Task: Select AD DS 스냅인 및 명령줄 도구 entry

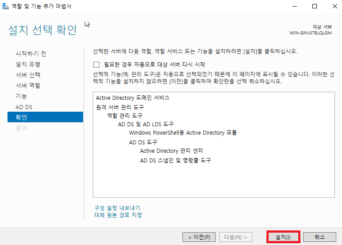Action: pyautogui.click(x=175, y=160)
